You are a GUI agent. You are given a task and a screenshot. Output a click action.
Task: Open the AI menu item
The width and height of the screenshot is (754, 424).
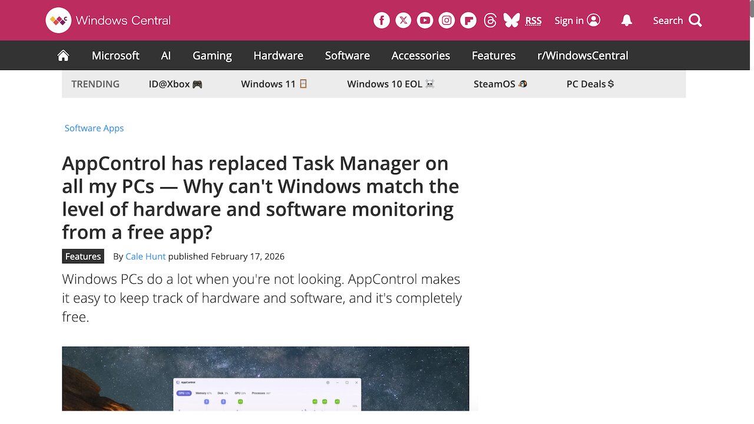point(166,55)
